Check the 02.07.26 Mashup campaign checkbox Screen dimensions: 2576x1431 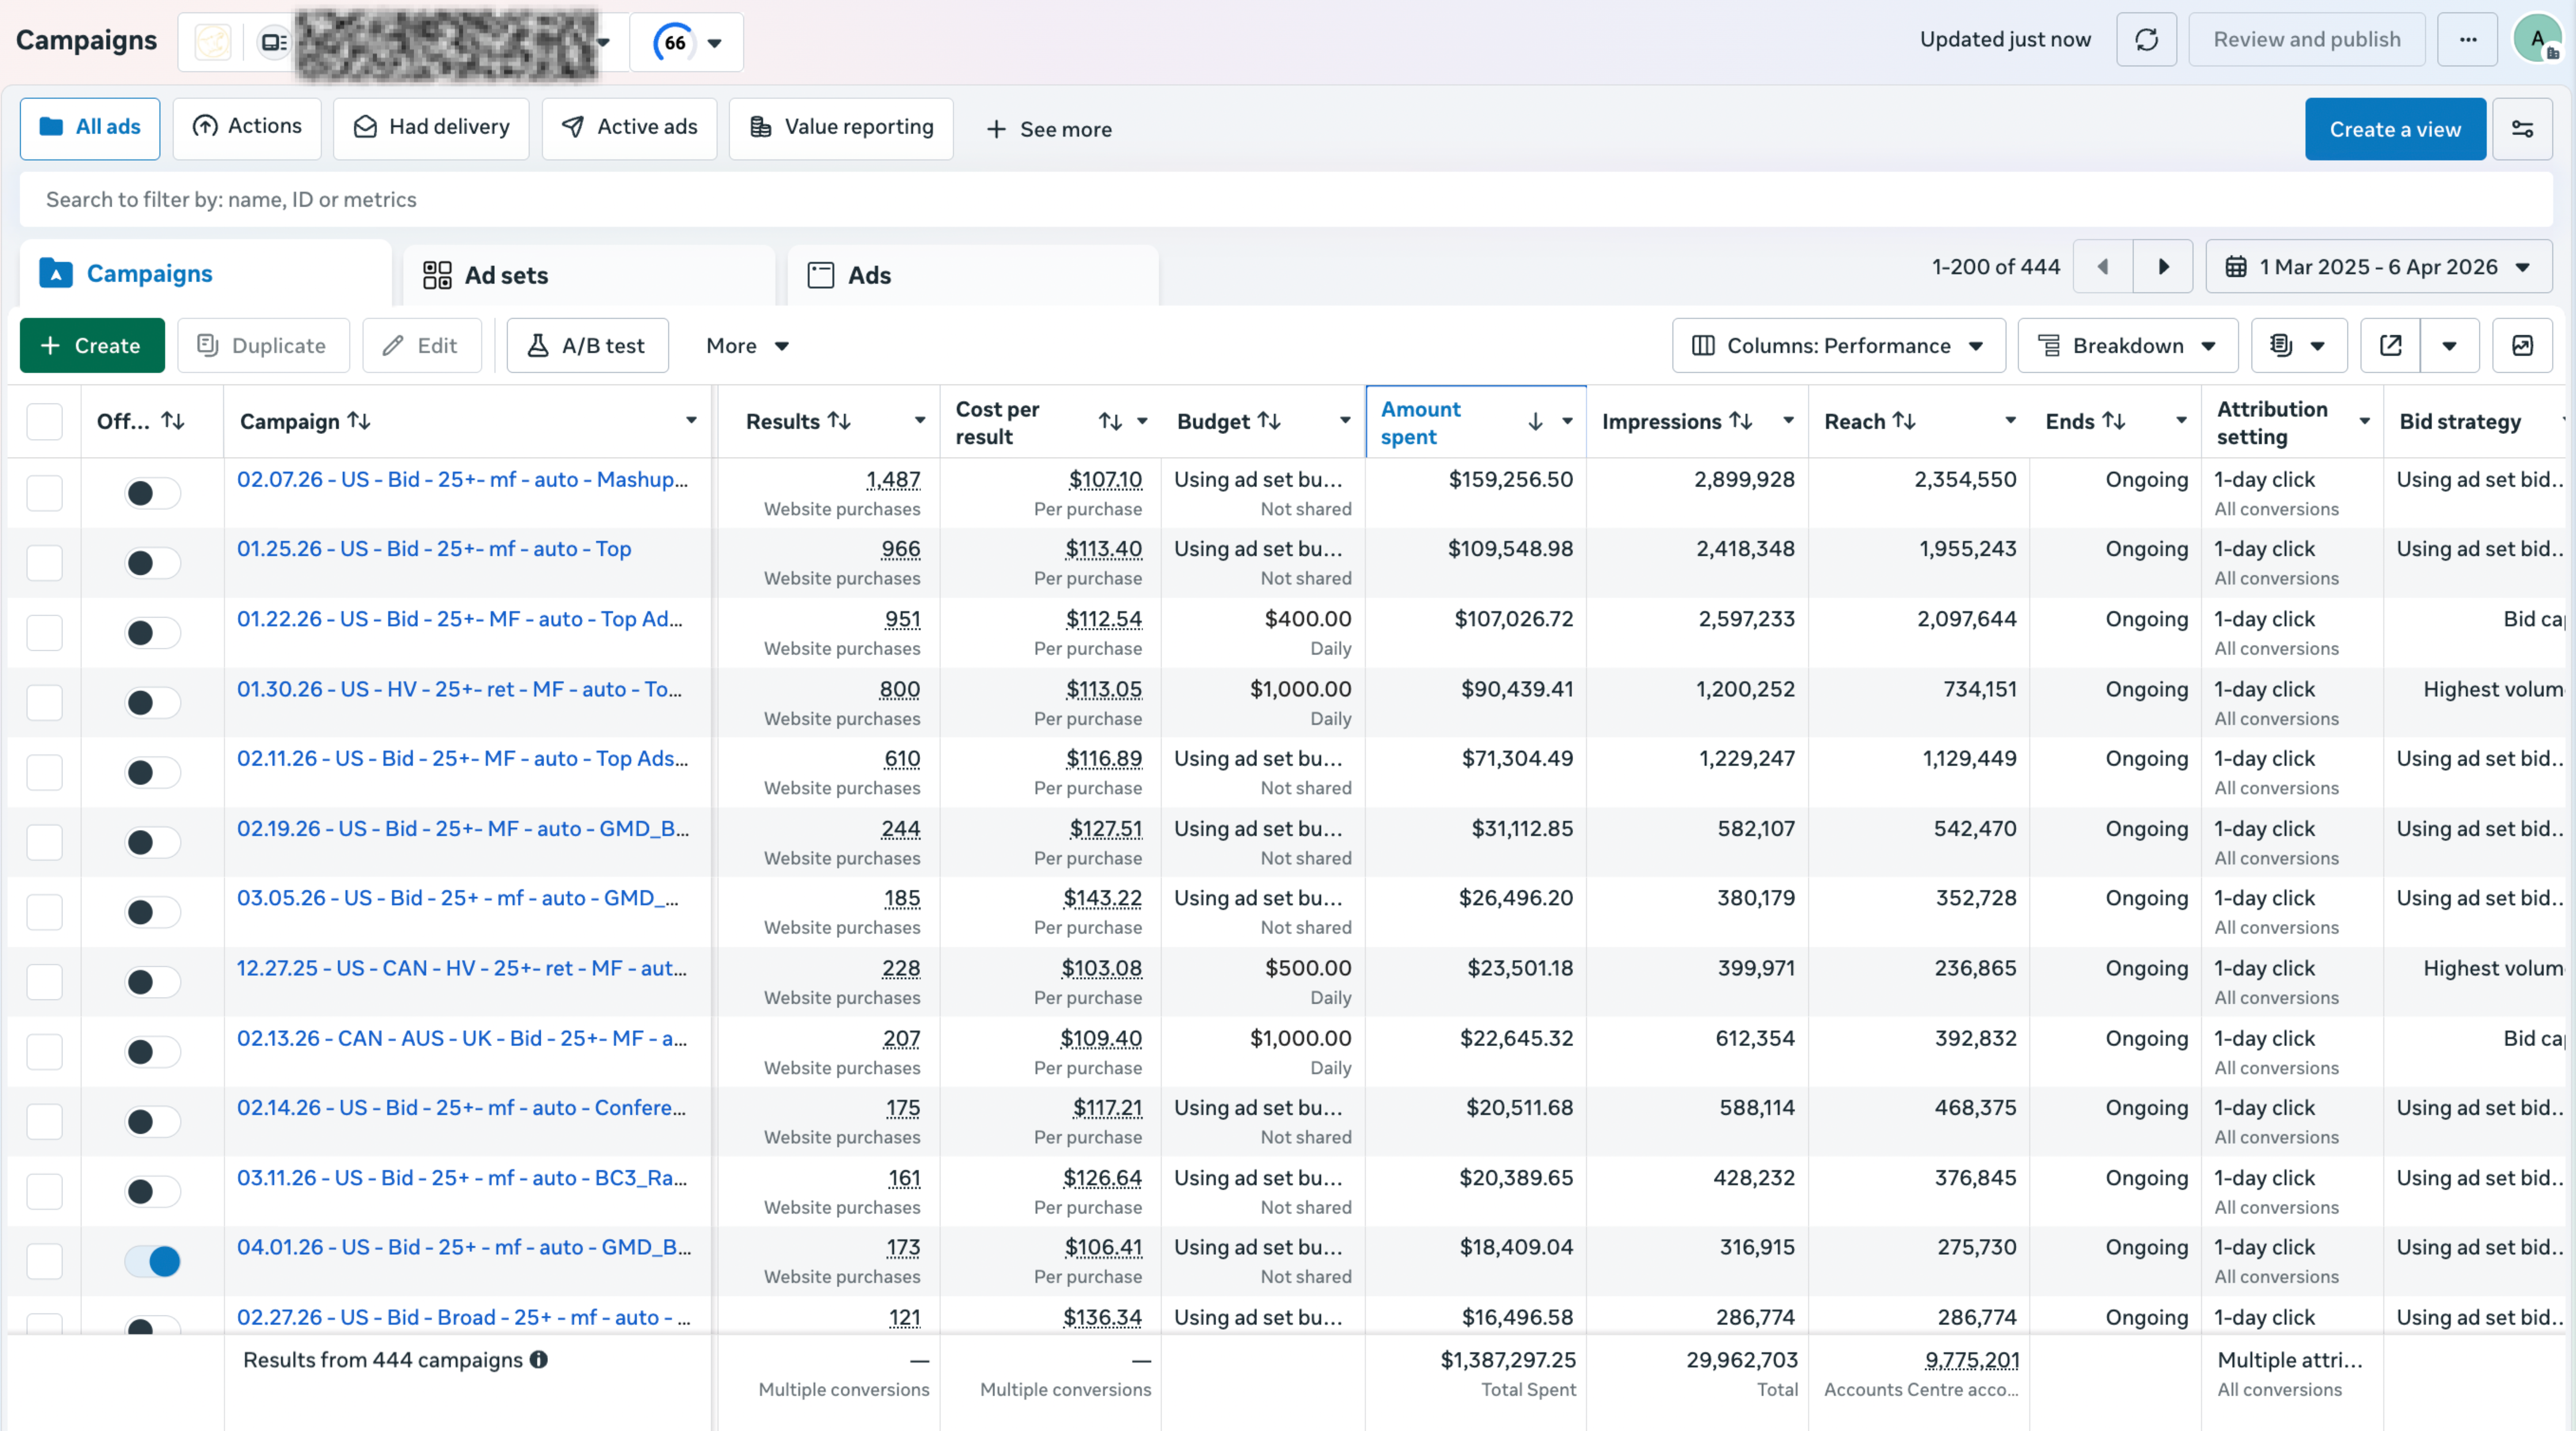[x=44, y=493]
